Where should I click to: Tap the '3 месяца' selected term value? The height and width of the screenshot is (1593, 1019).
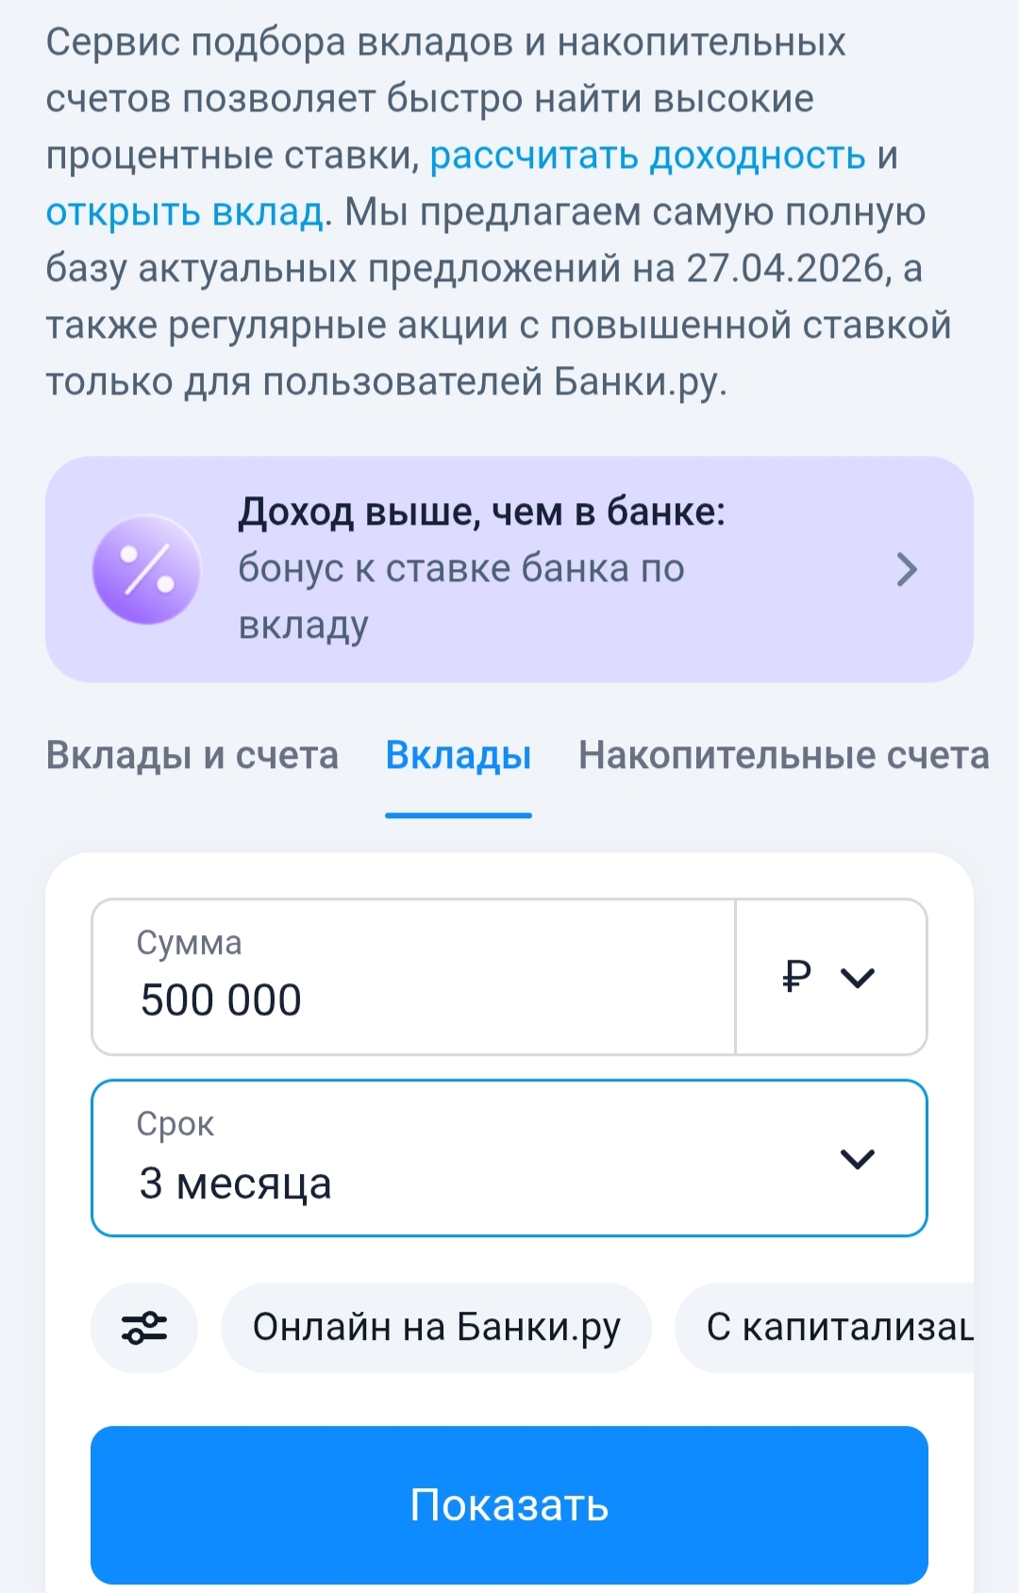coord(236,1183)
